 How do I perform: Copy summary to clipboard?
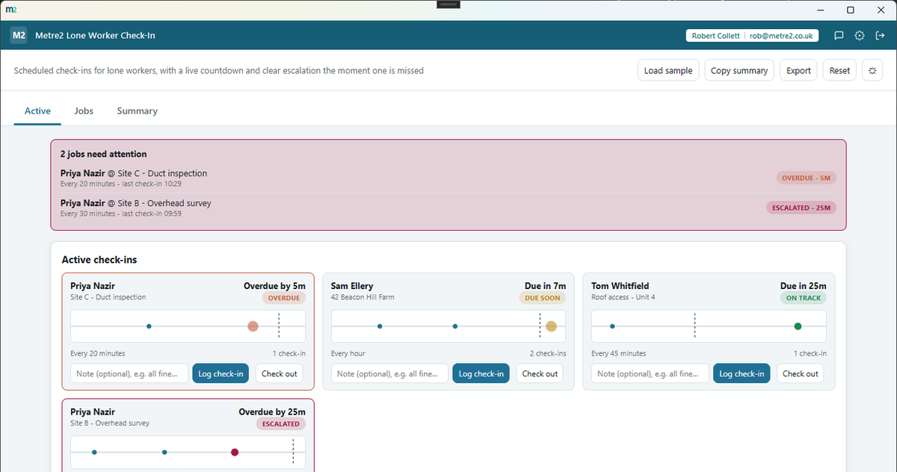[x=739, y=70]
